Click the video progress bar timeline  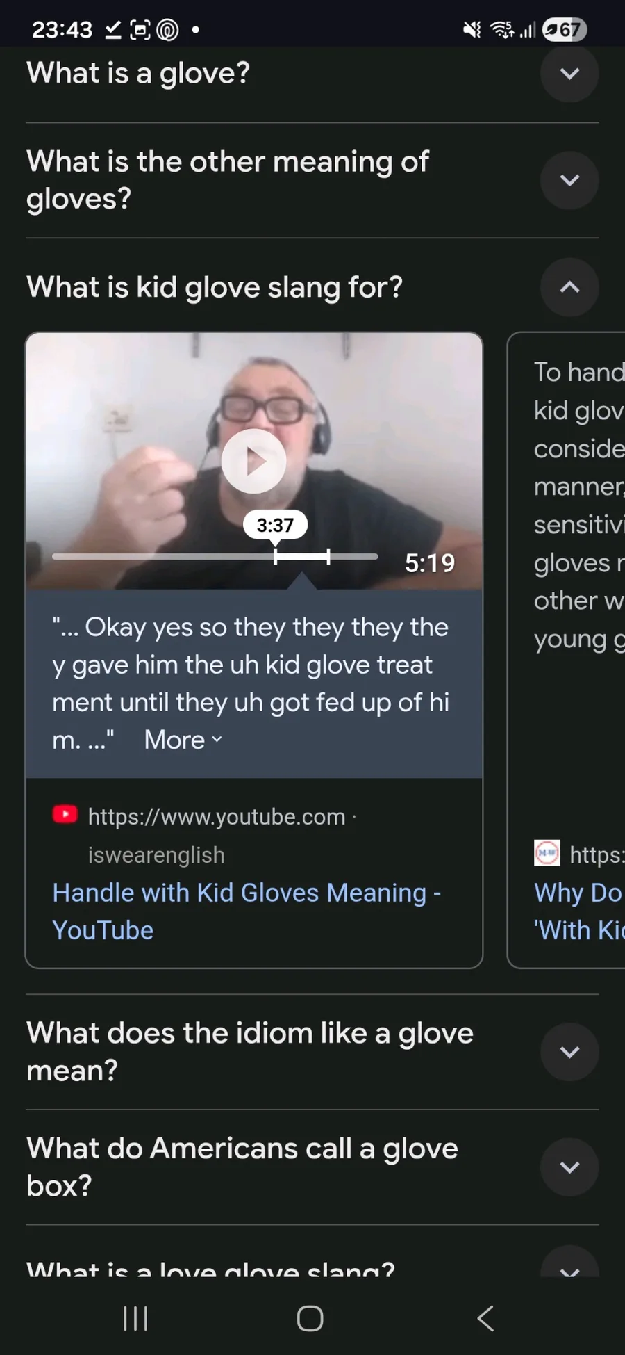[215, 556]
